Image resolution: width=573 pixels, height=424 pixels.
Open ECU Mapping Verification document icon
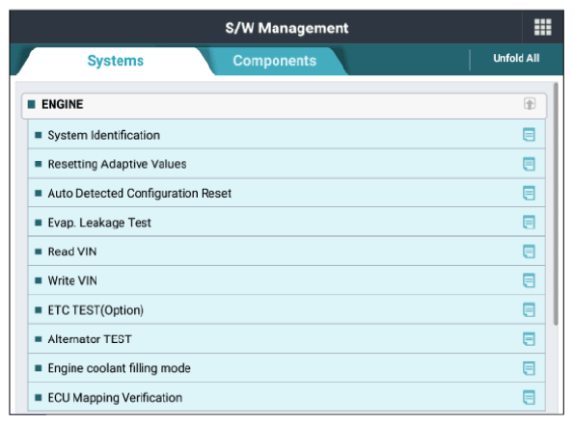click(529, 397)
